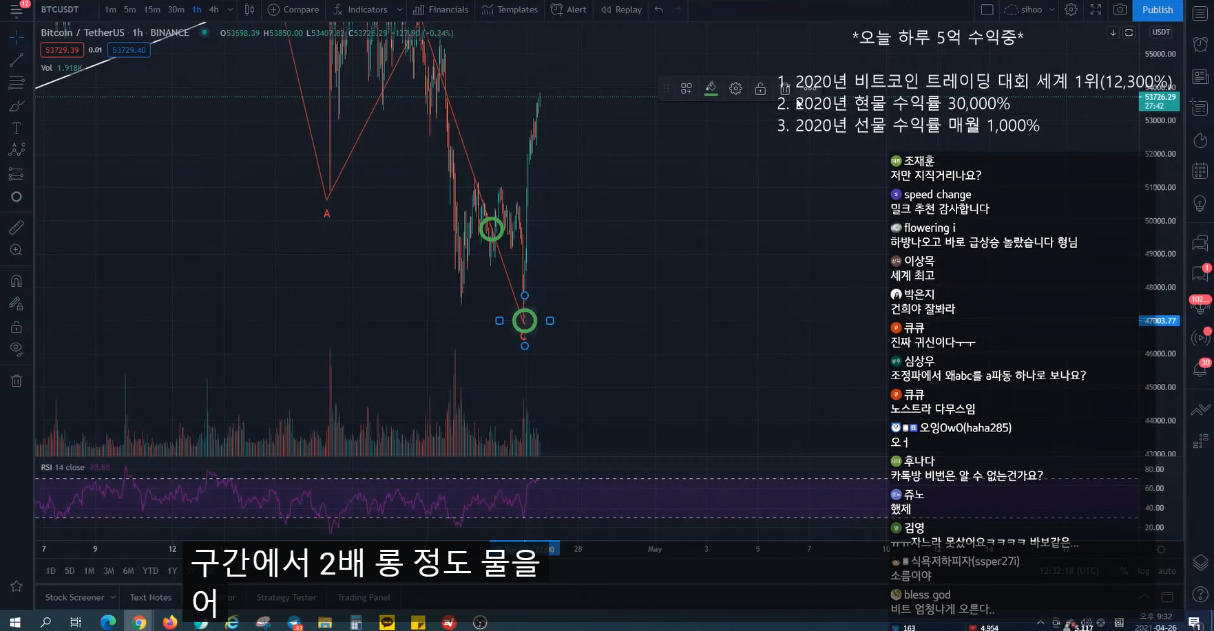The width and height of the screenshot is (1214, 631).
Task: Open calendar in right sidebar
Action: pos(1200,171)
